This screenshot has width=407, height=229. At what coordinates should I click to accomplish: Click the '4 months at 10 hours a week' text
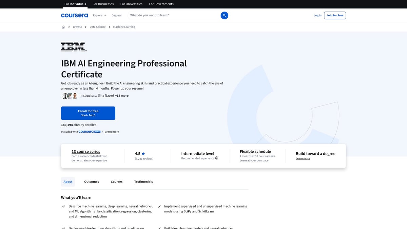[x=257, y=156]
